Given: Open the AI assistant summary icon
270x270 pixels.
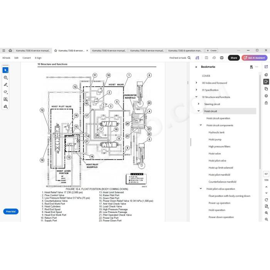Looking at the screenshot, I should point(197,58).
